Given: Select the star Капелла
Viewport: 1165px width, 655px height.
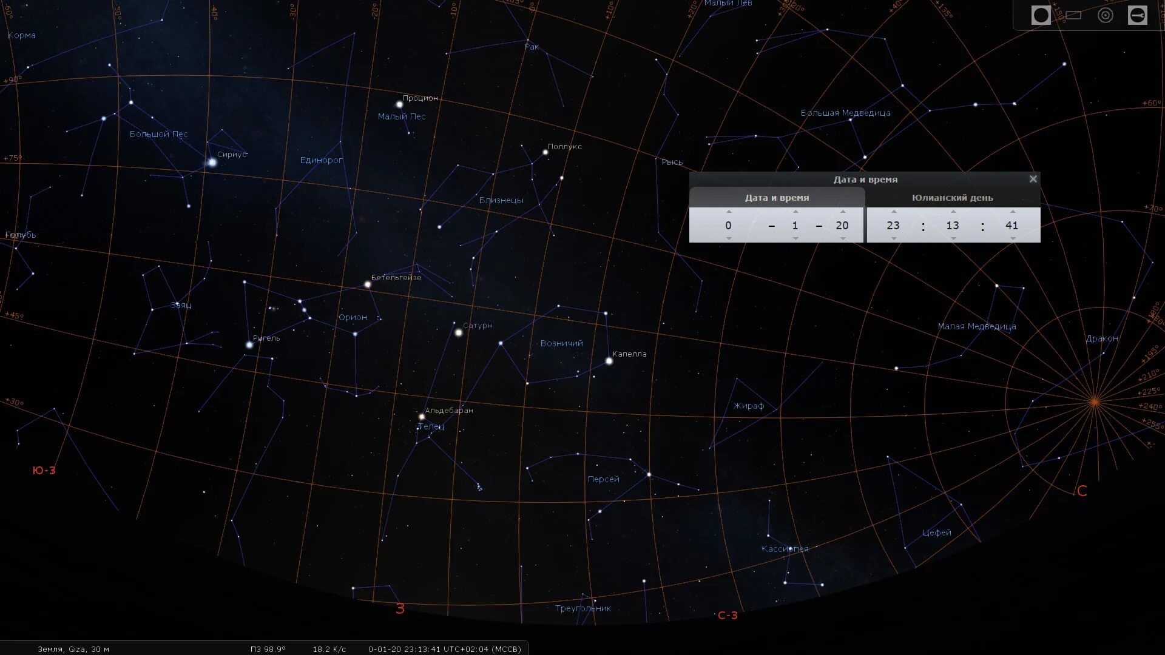Looking at the screenshot, I should 609,361.
